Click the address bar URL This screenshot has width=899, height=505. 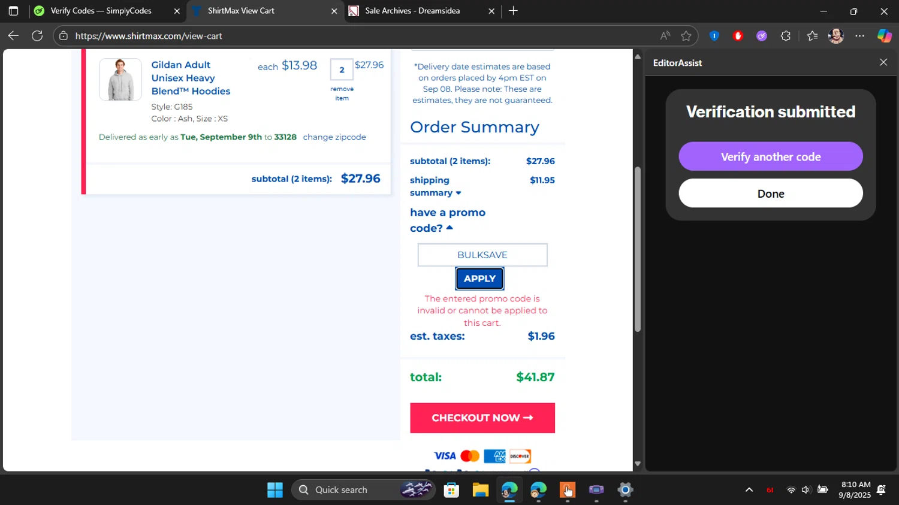[149, 36]
